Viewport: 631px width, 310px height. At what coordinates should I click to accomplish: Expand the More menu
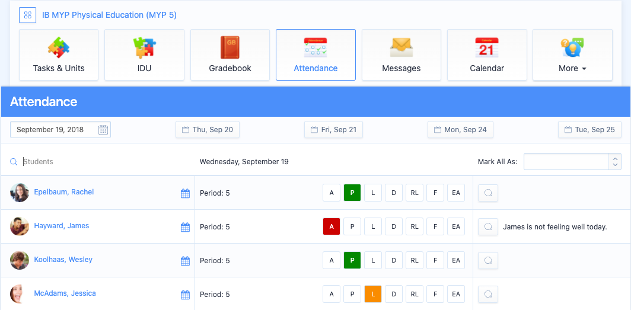[572, 55]
